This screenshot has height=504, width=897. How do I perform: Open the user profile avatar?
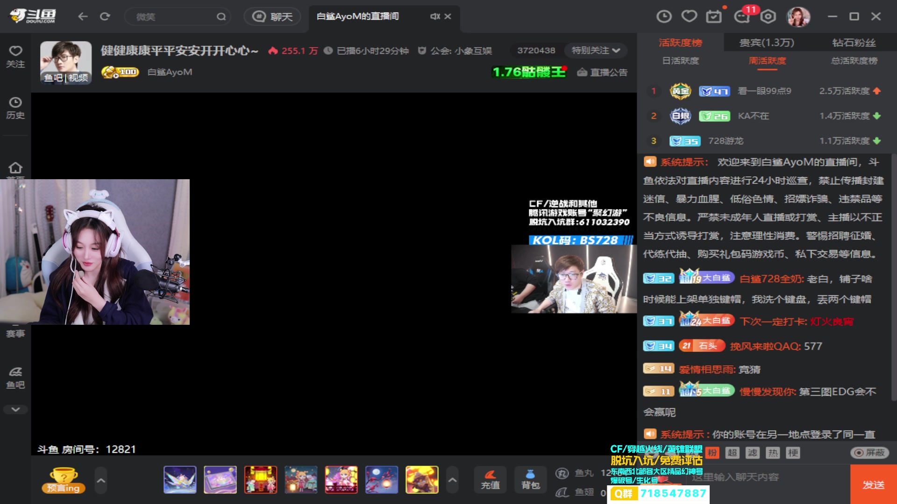click(x=798, y=17)
